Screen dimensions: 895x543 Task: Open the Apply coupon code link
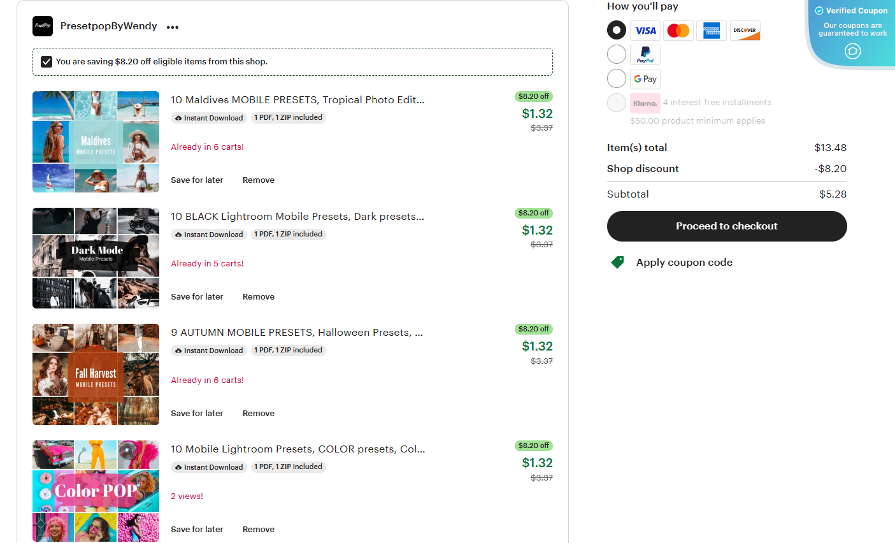684,262
